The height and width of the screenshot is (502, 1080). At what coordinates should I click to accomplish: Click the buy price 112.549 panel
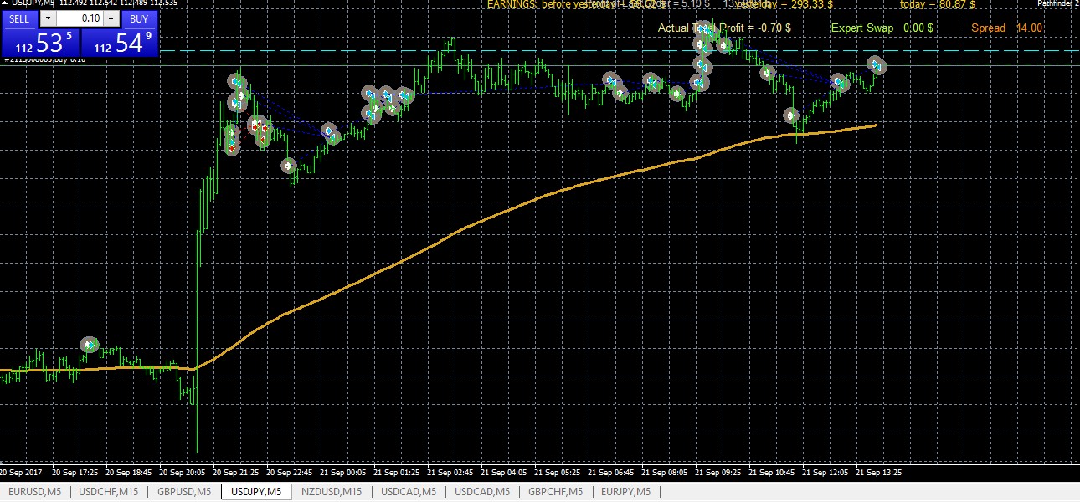[x=119, y=43]
